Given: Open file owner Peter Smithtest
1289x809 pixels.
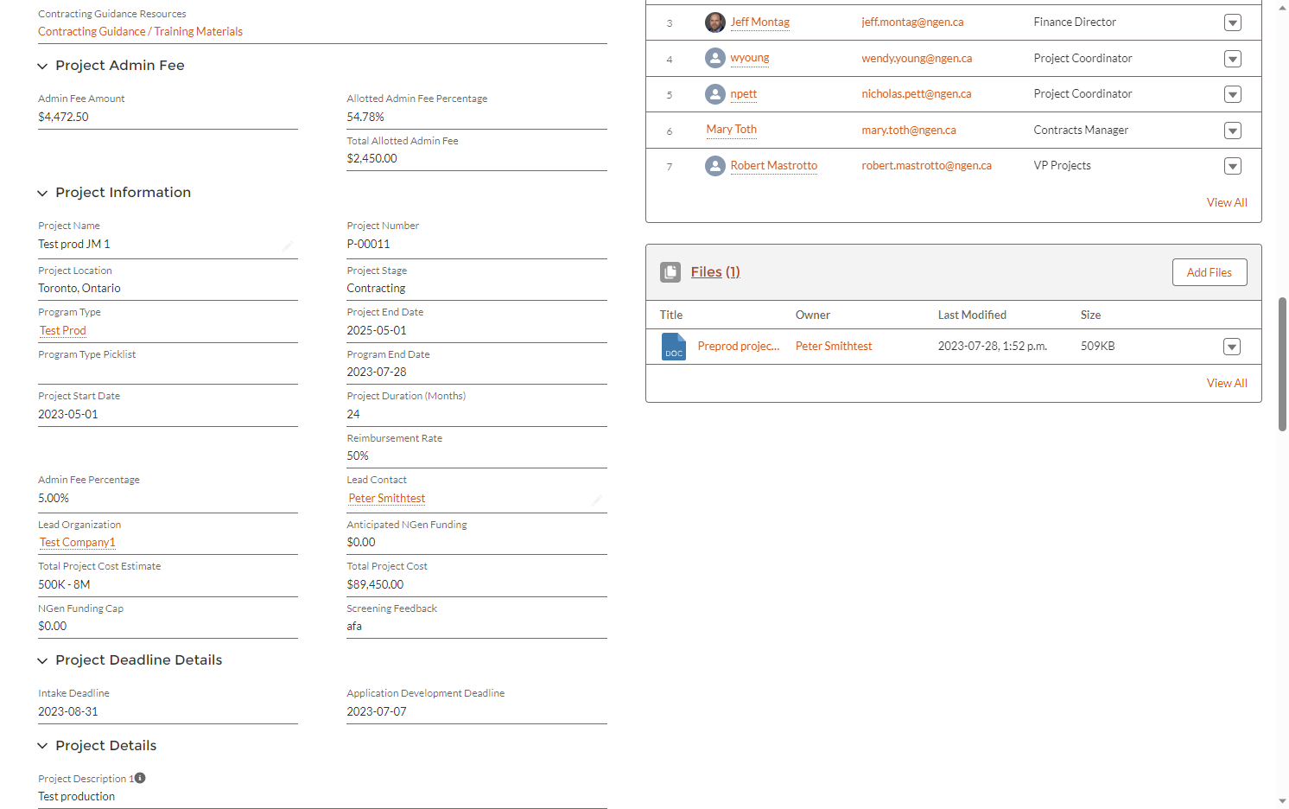Looking at the screenshot, I should [x=834, y=347].
